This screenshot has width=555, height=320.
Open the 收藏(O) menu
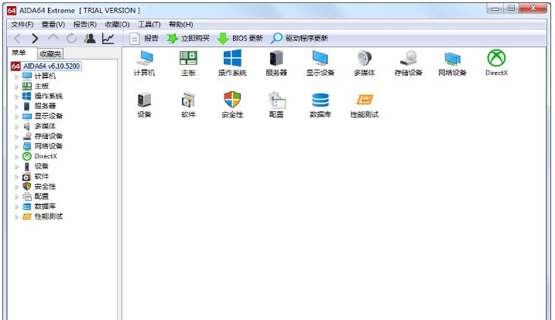pyautogui.click(x=117, y=24)
